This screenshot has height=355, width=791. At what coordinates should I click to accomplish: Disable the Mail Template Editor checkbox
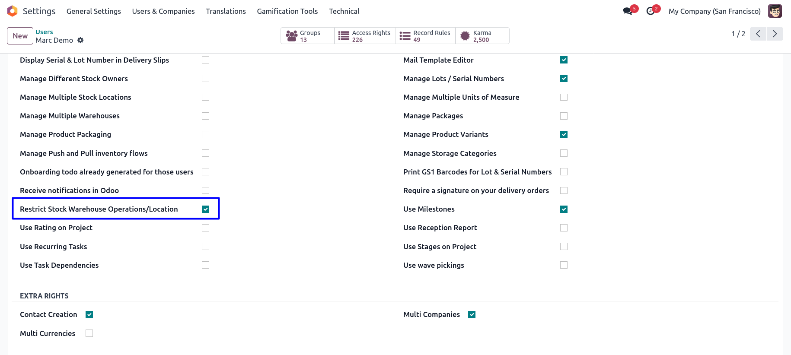pyautogui.click(x=564, y=60)
